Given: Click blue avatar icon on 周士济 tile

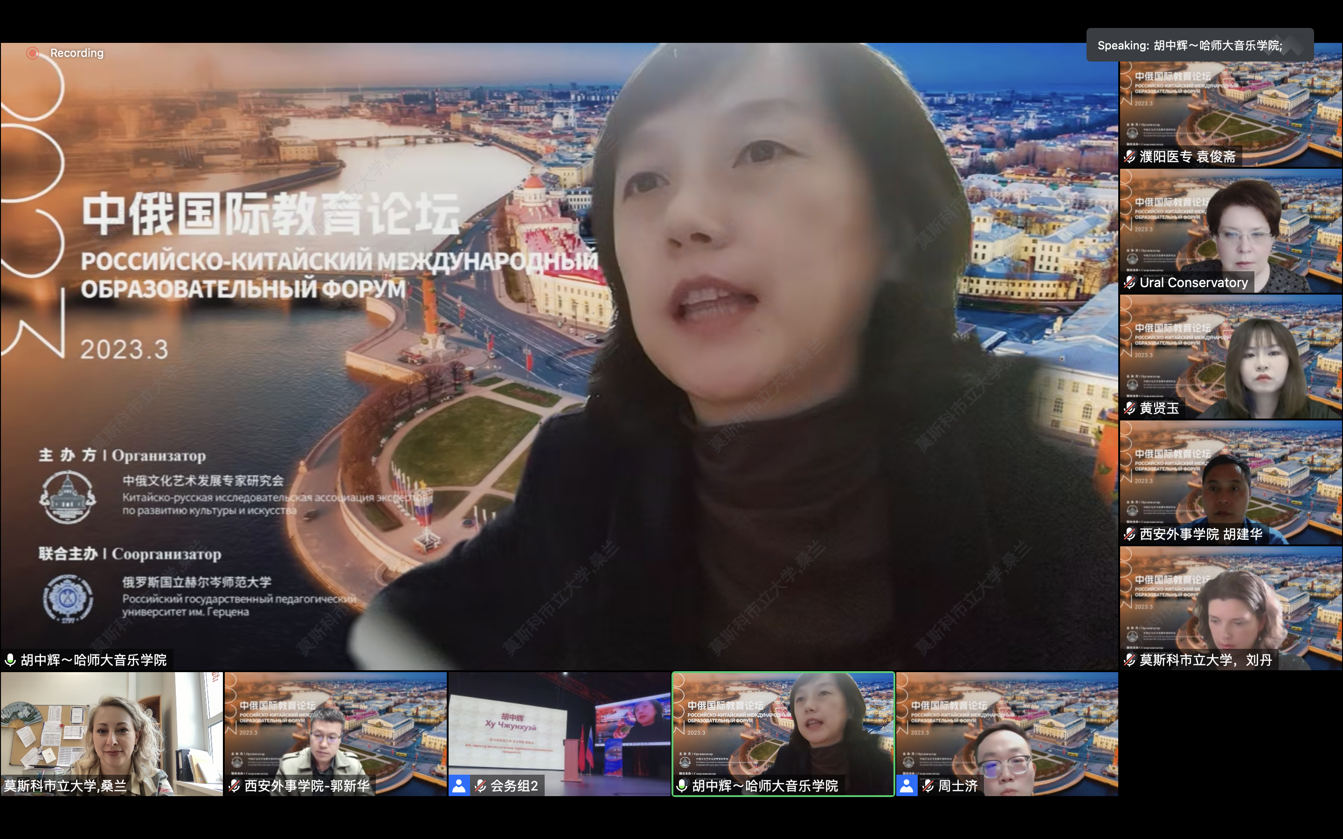Looking at the screenshot, I should click(907, 786).
